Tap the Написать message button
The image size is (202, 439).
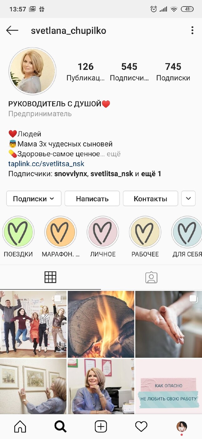click(x=92, y=198)
